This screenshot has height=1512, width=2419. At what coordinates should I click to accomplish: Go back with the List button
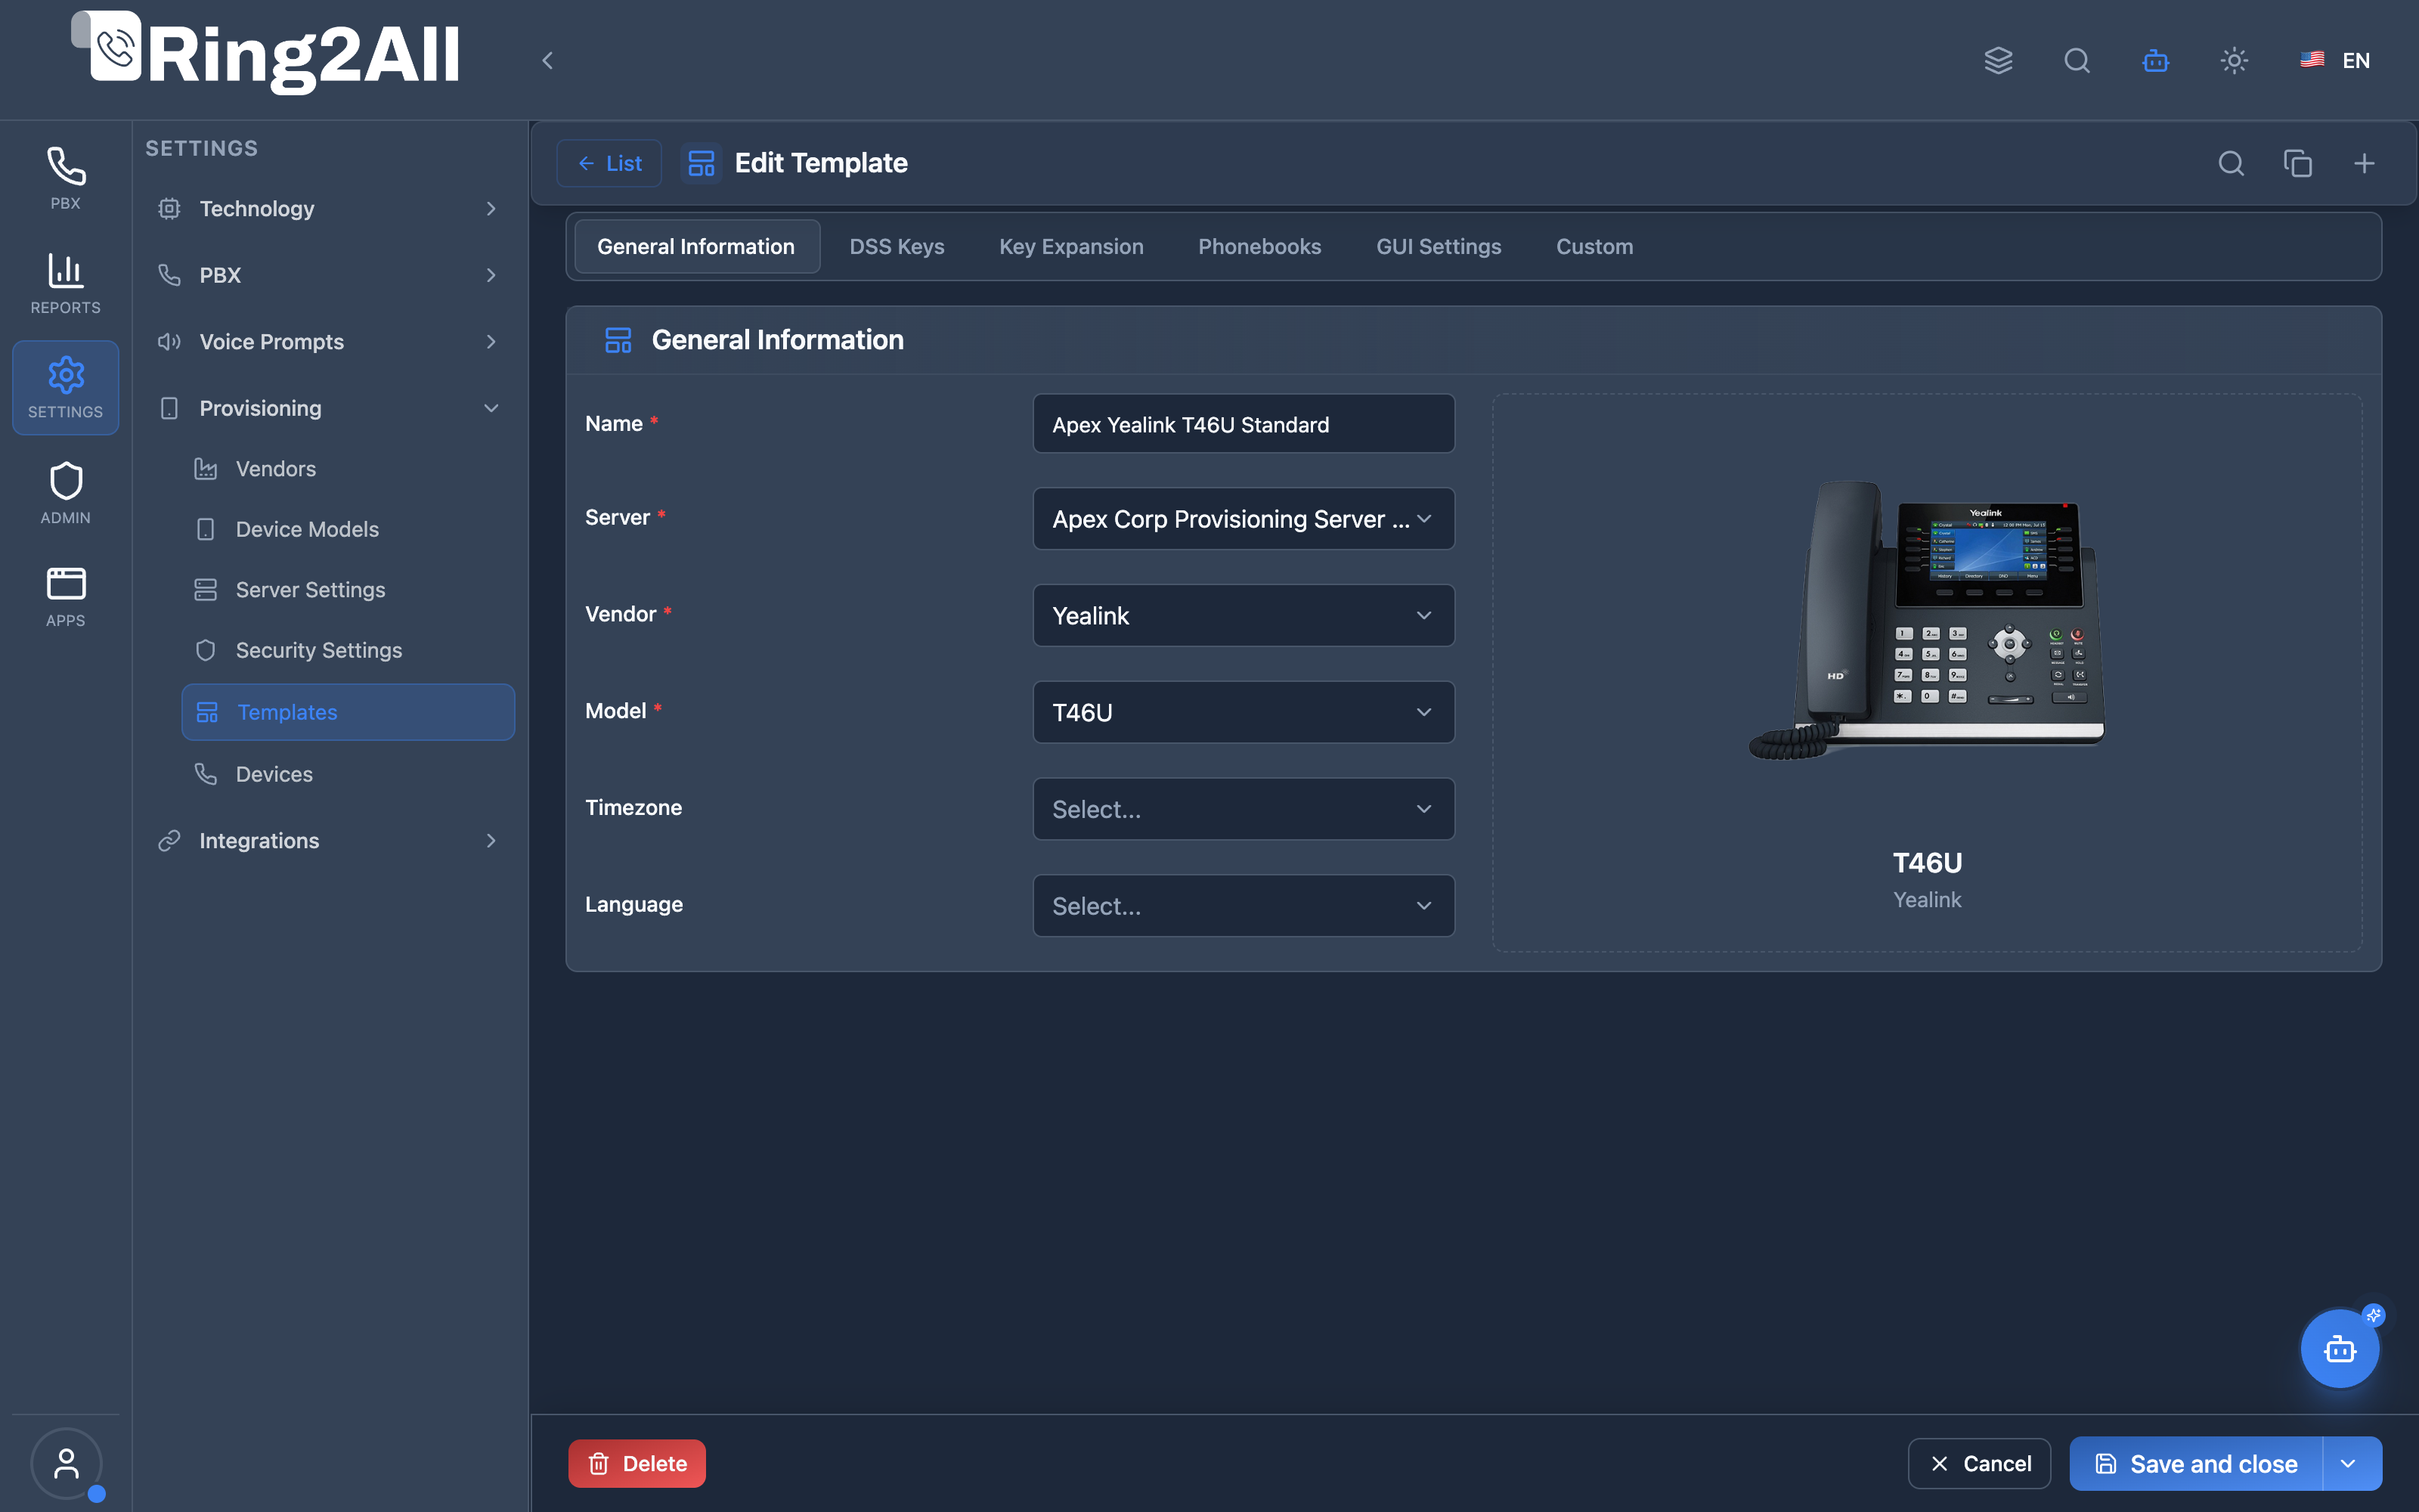pyautogui.click(x=609, y=163)
